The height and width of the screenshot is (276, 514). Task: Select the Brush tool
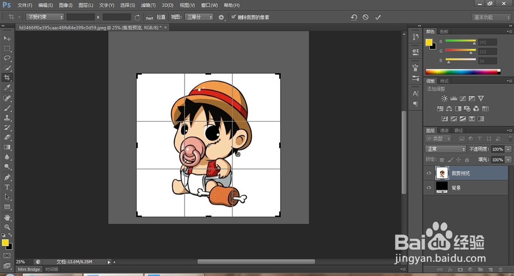coord(7,108)
